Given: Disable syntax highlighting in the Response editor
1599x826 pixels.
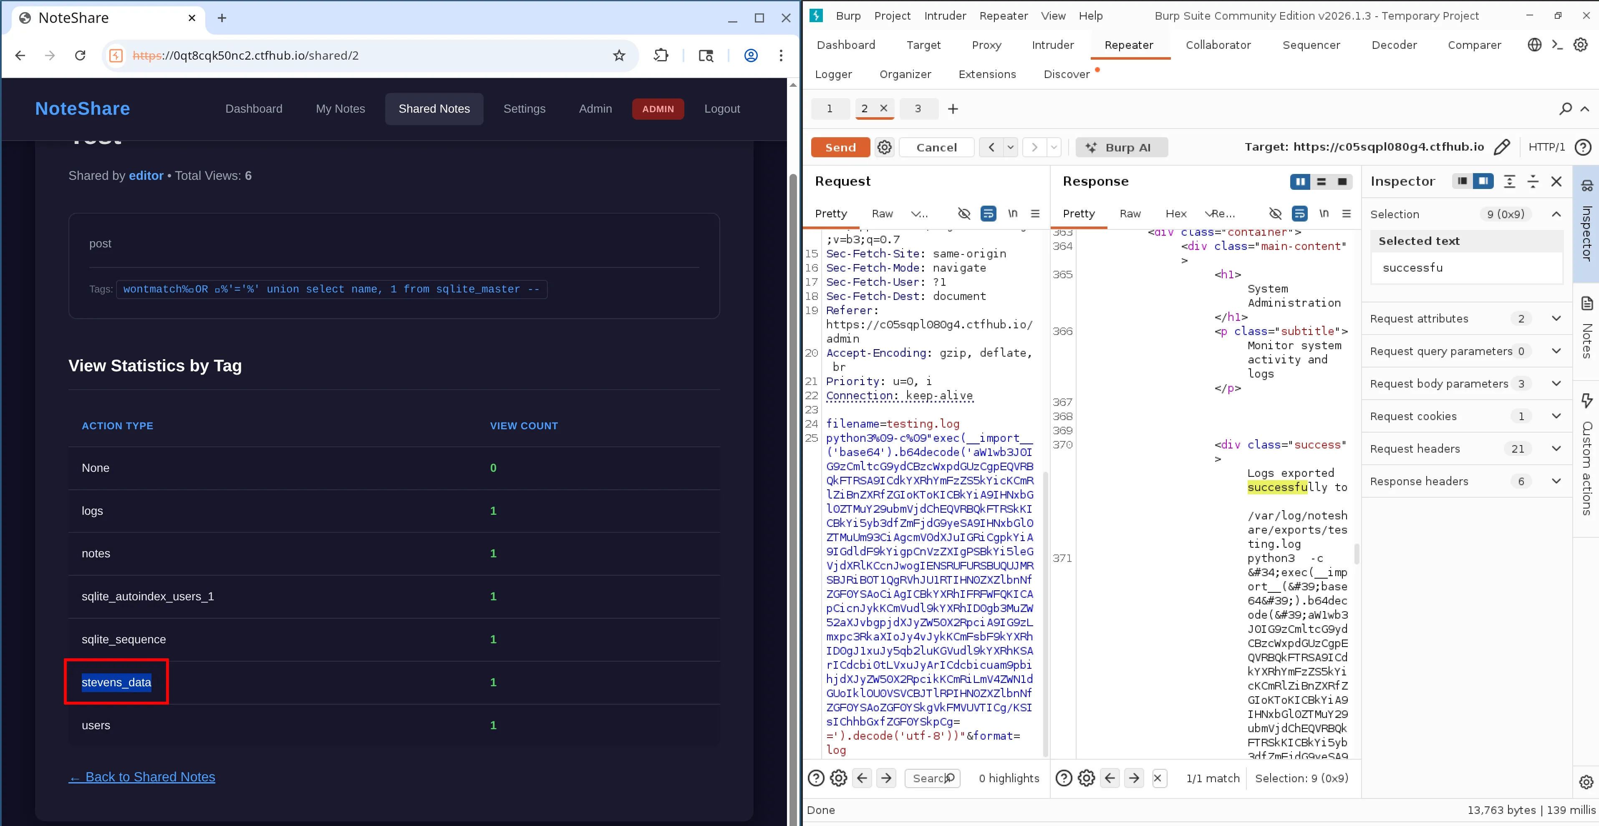Looking at the screenshot, I should (x=1300, y=214).
